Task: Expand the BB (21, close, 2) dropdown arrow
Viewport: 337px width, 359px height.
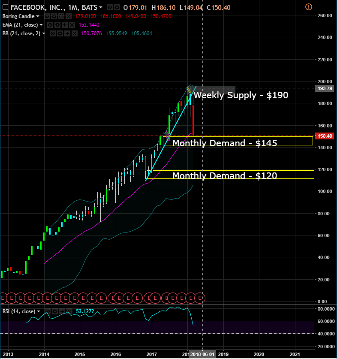Action: click(x=44, y=33)
